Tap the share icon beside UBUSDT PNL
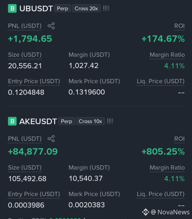Image resolution: width=192 pixels, height=219 pixels. 51,26
